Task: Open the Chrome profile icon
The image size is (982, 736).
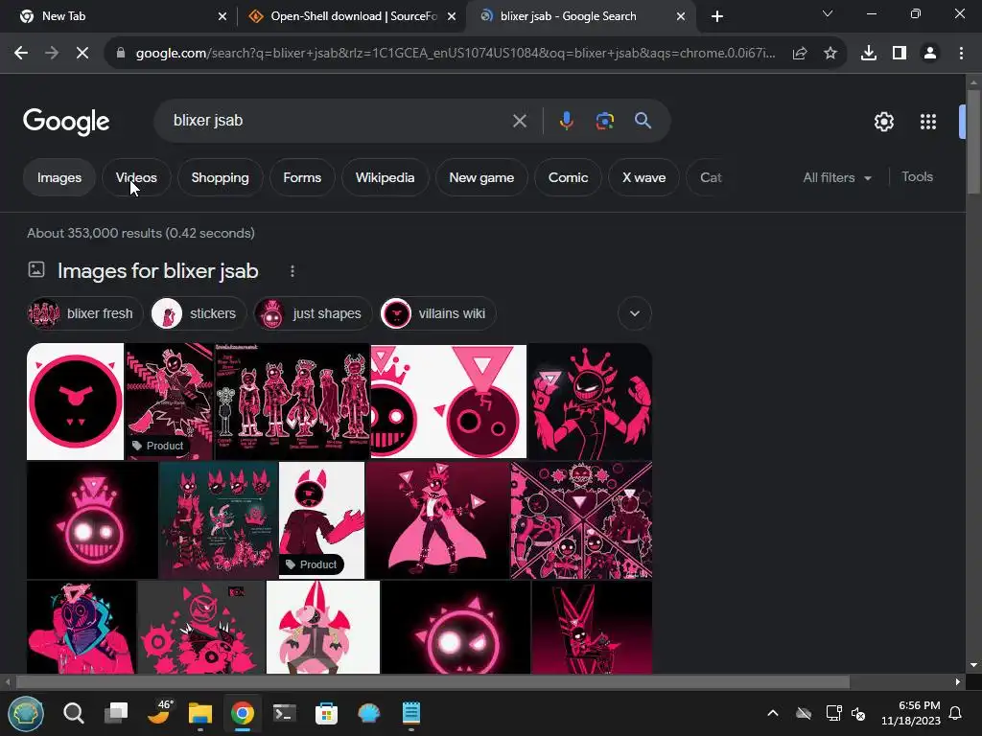Action: pyautogui.click(x=930, y=54)
